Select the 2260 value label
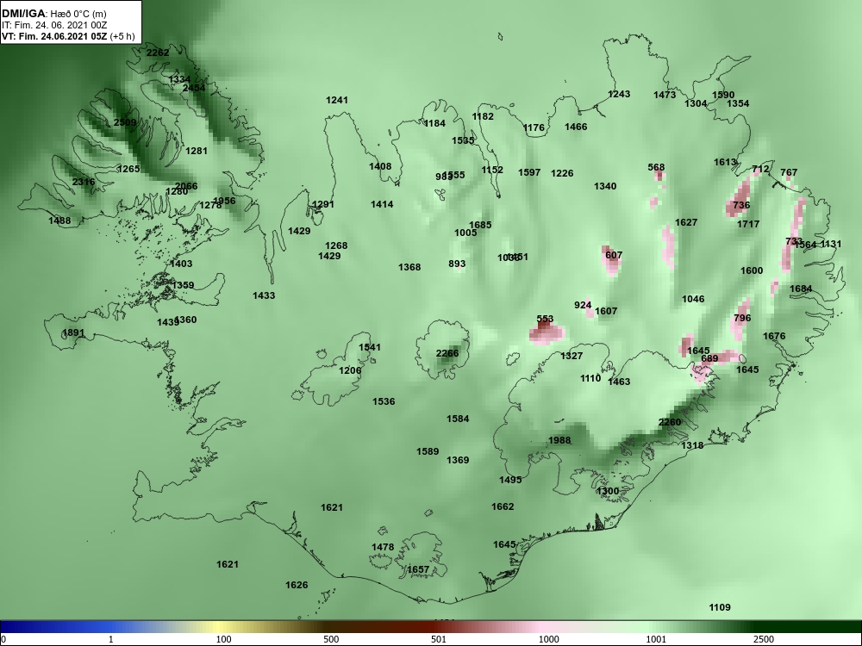 pyautogui.click(x=670, y=422)
